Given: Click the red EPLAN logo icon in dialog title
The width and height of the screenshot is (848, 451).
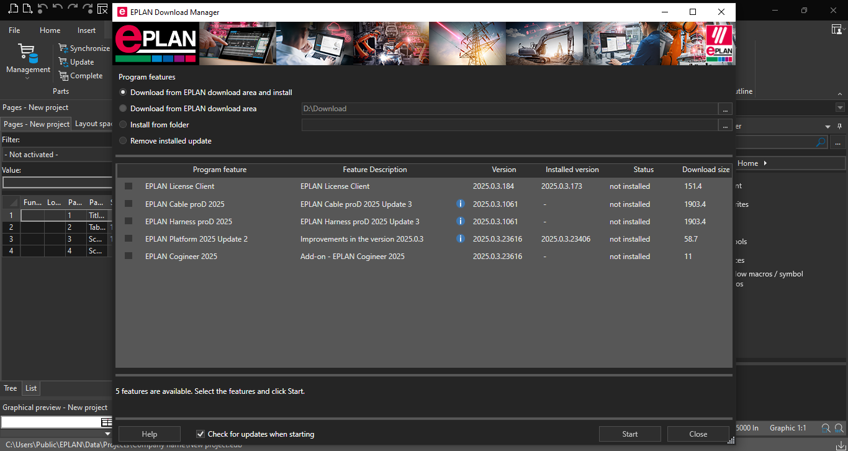Looking at the screenshot, I should [x=122, y=12].
